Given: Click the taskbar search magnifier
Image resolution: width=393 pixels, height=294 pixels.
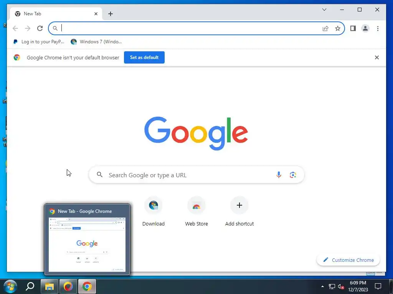Looking at the screenshot, I should (x=30, y=286).
